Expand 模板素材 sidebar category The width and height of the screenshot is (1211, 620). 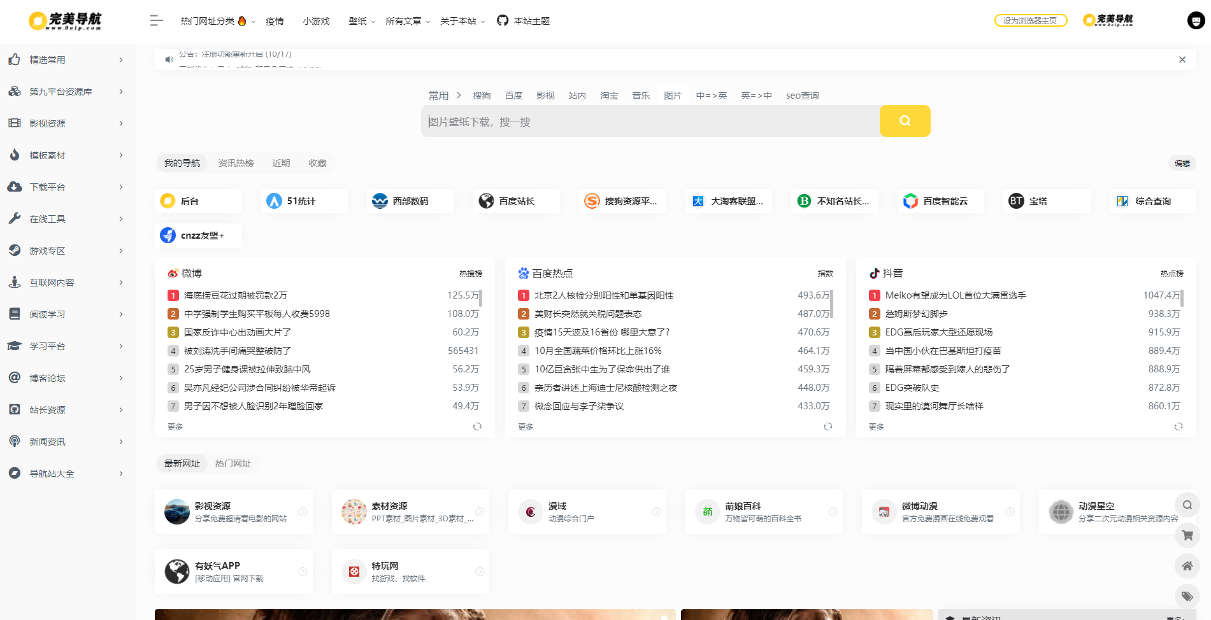[66, 155]
